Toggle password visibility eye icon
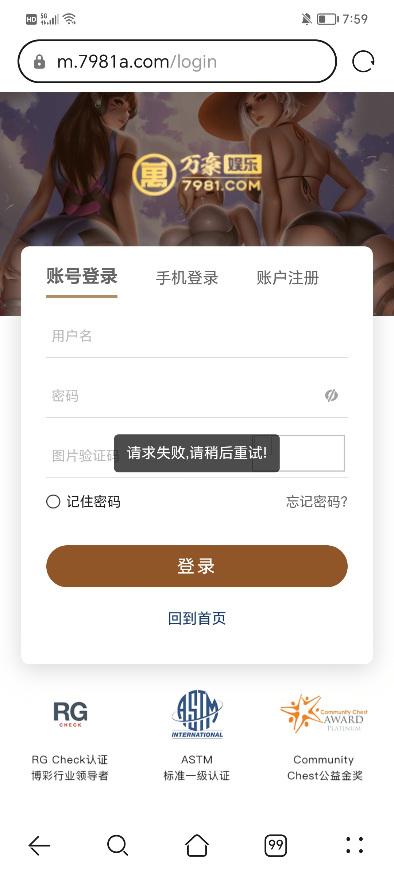394x876 pixels. pos(331,395)
